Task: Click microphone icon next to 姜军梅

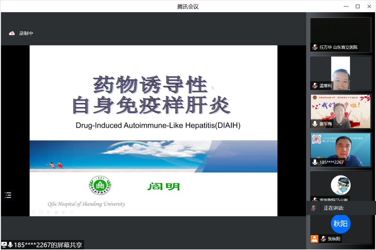Action: pyautogui.click(x=315, y=124)
